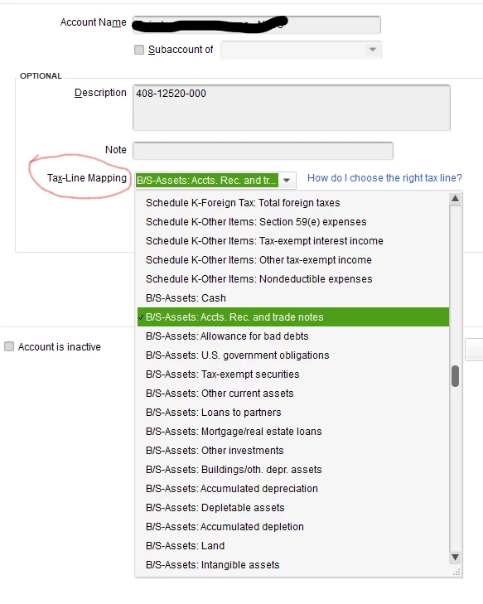Check the Account is inactive box
483x604 pixels.
pos(9,346)
